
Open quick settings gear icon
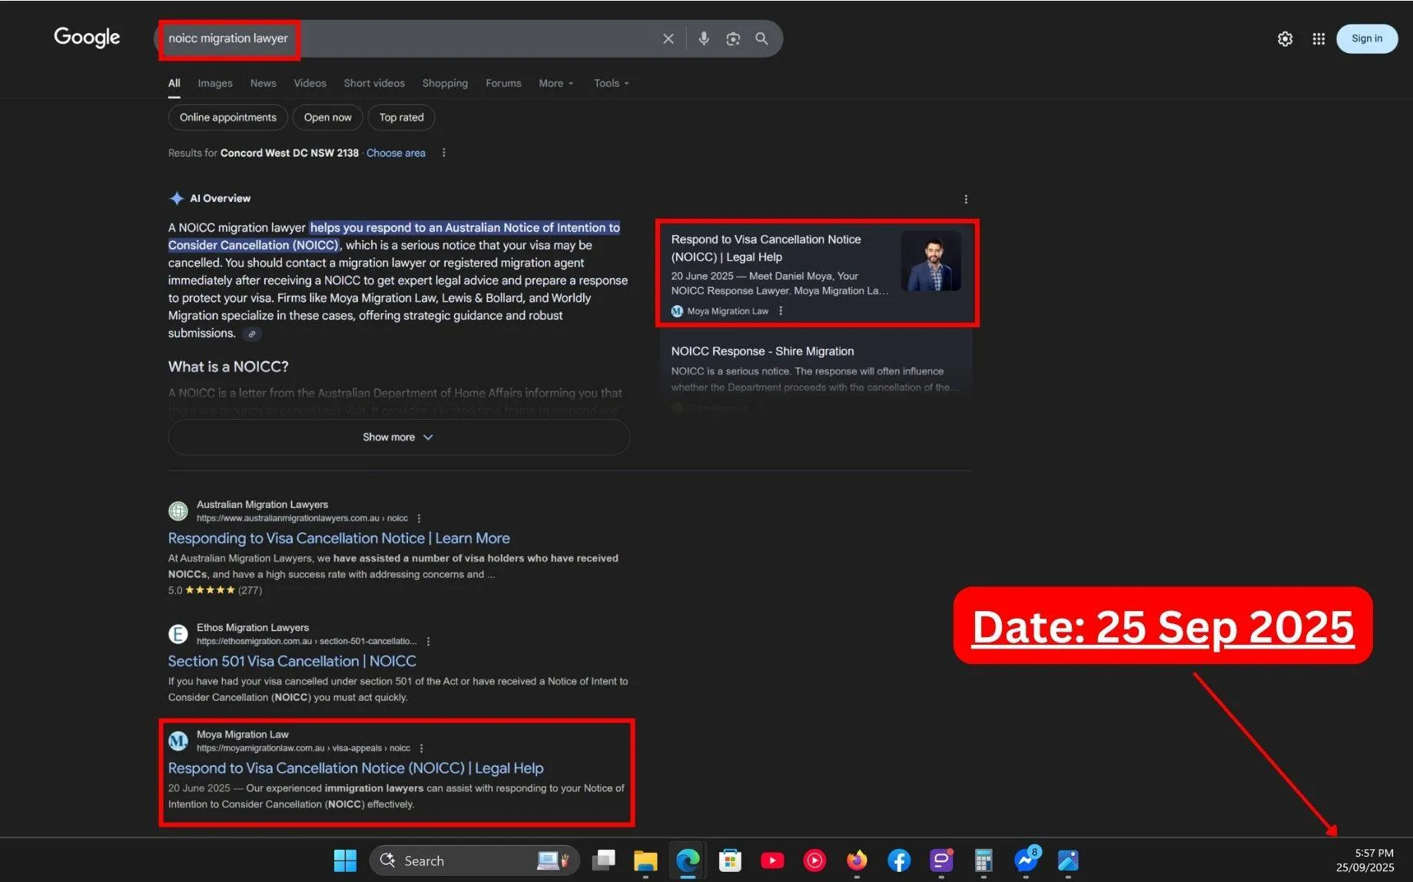tap(1285, 38)
